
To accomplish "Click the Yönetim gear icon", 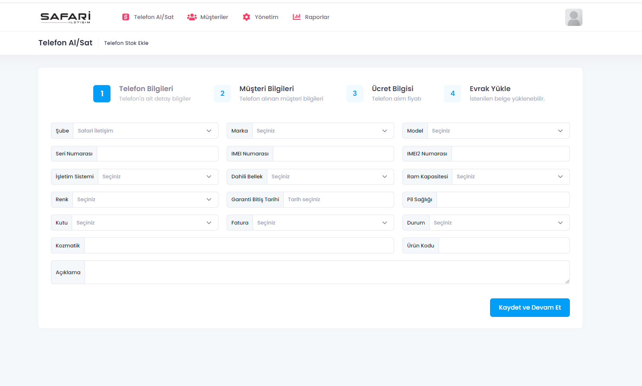I will tap(247, 17).
